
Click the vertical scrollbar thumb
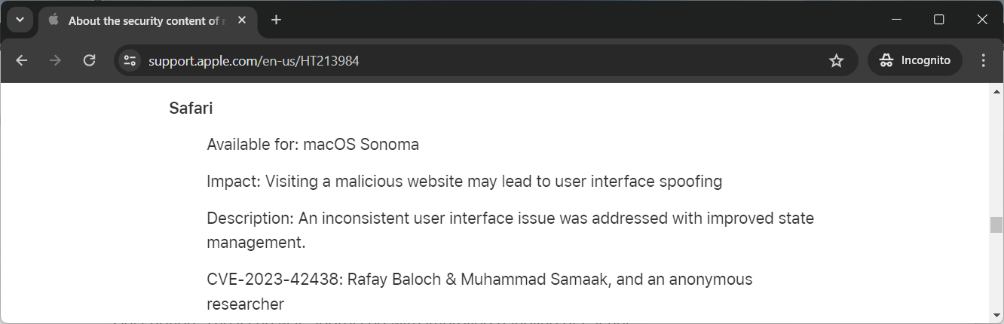pos(996,225)
